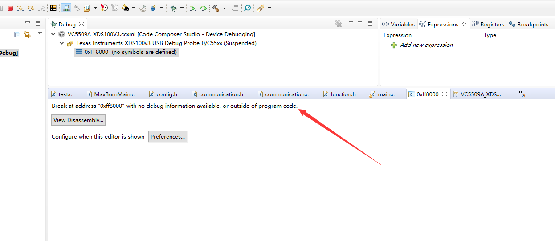Image resolution: width=555 pixels, height=241 pixels.
Task: Maximize the Debug view panel
Action: pos(370,24)
